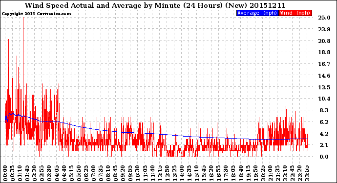Click the 18:05 time axis label
This screenshot has height=183, width=337.
[233, 173]
